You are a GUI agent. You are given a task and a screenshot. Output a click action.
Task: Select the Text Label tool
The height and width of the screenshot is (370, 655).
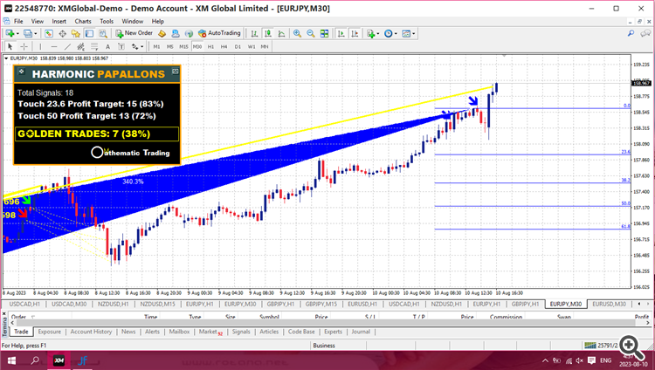pos(121,47)
